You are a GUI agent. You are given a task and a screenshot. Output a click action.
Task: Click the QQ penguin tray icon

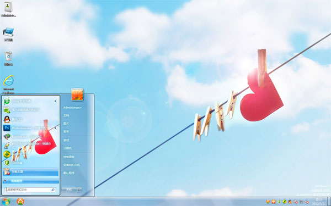pos(290,202)
